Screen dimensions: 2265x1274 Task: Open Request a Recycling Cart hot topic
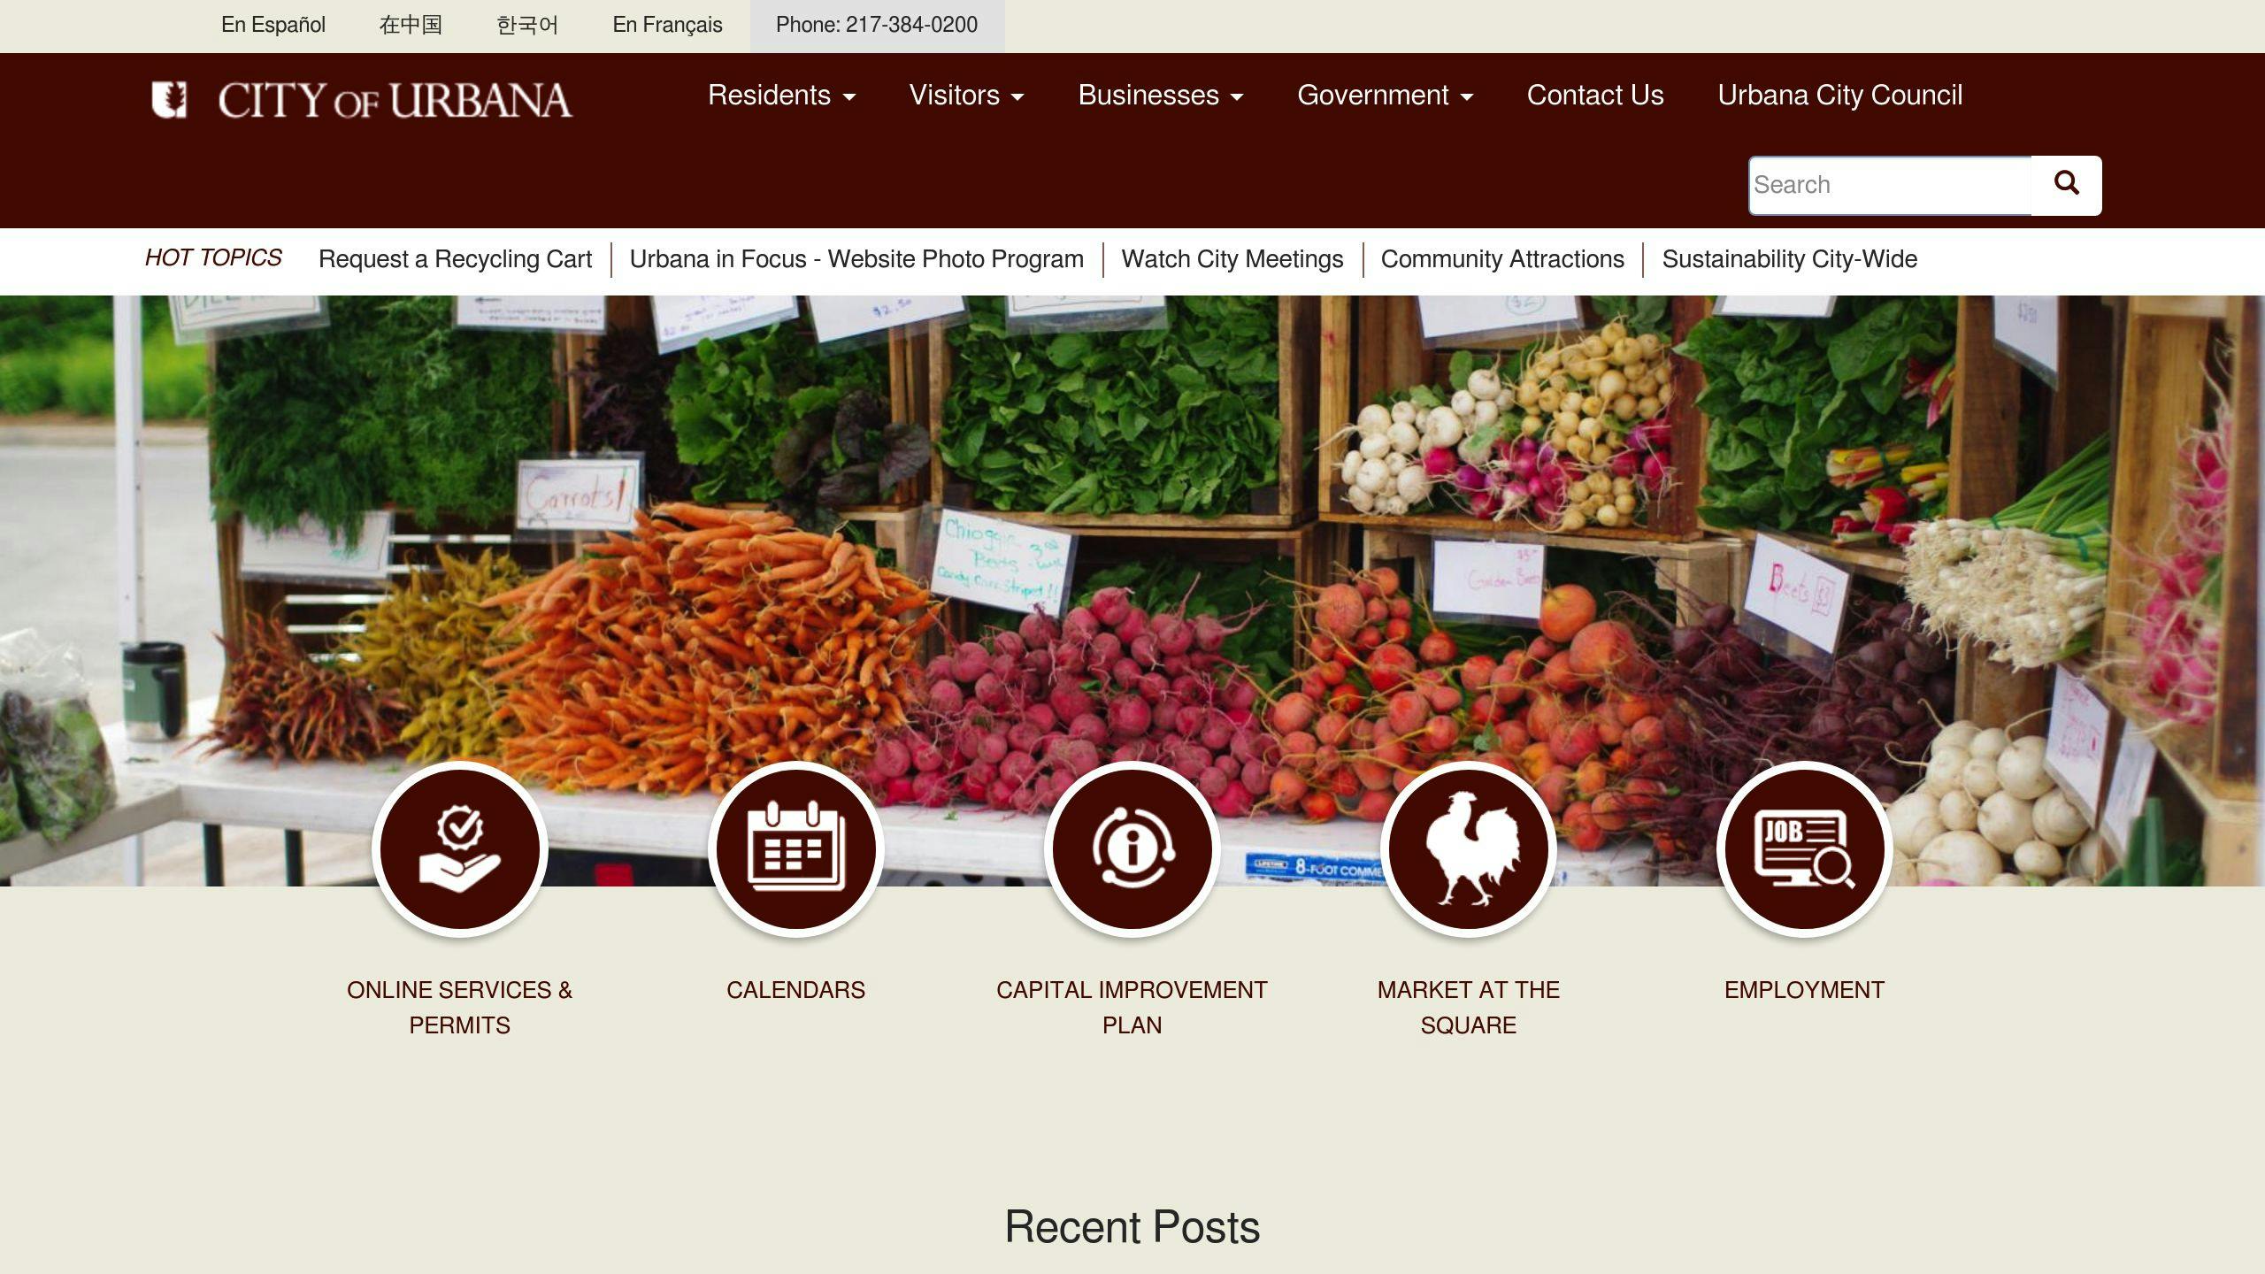[455, 259]
